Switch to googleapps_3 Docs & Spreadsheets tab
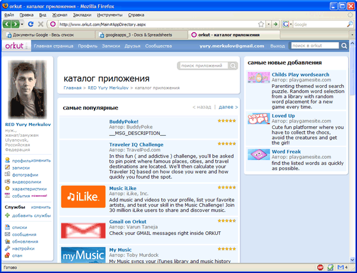Image resolution: width=357 pixels, height=273 pixels. click(140, 35)
